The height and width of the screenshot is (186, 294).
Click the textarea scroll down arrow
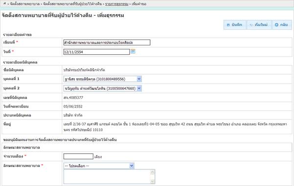(x=153, y=181)
